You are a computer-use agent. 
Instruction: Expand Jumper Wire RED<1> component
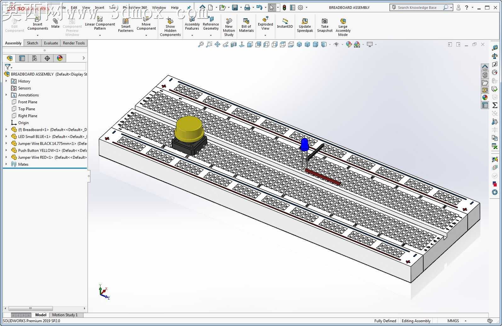pos(6,157)
